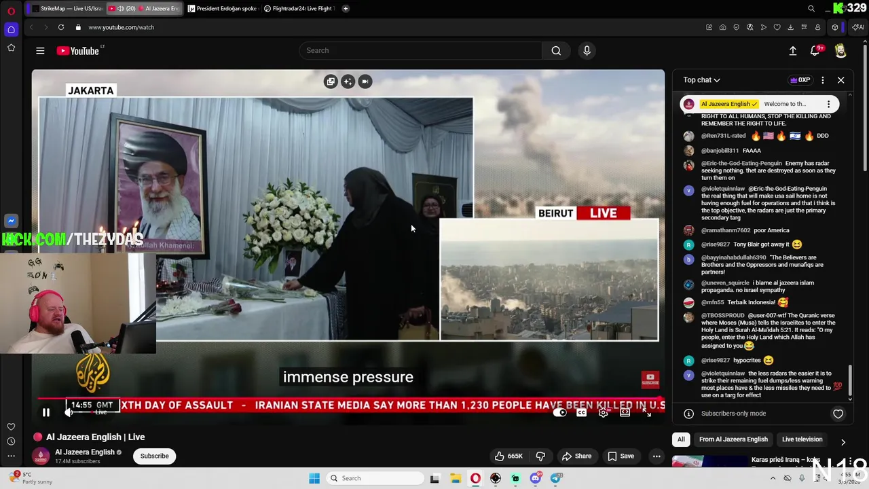Open Opera sidebar home button

click(x=11, y=29)
